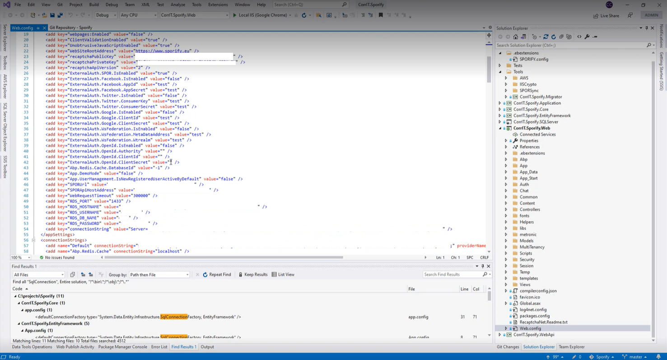The width and height of the screenshot is (667, 360).
Task: Click the Home icon in Solution Explorer
Action: pyautogui.click(x=515, y=37)
